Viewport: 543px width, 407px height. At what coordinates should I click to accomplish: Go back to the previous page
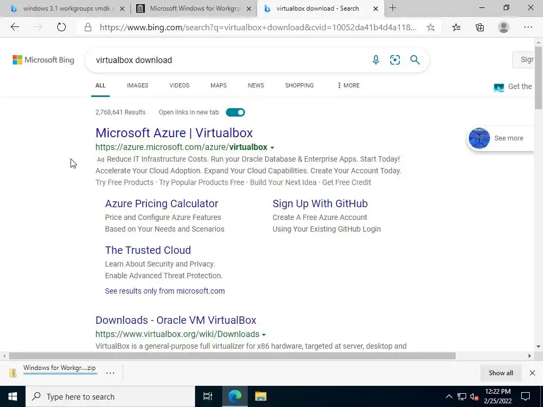click(15, 27)
